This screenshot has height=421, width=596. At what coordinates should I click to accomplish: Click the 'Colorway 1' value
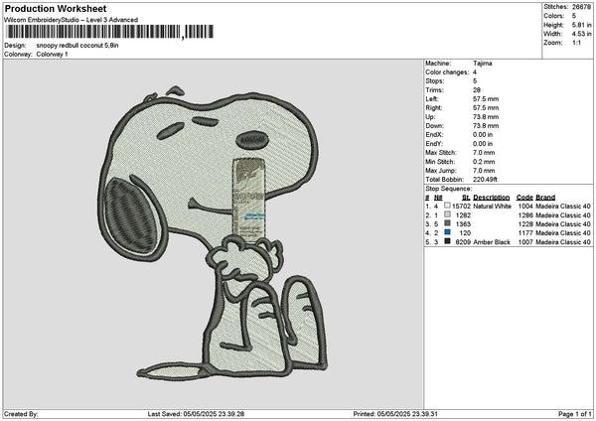(52, 55)
